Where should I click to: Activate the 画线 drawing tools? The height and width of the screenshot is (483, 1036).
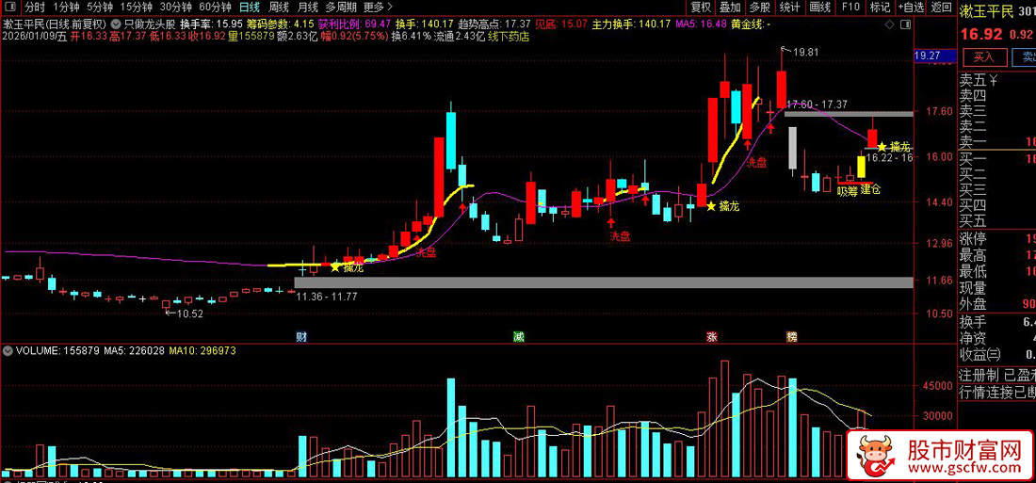coord(819,8)
